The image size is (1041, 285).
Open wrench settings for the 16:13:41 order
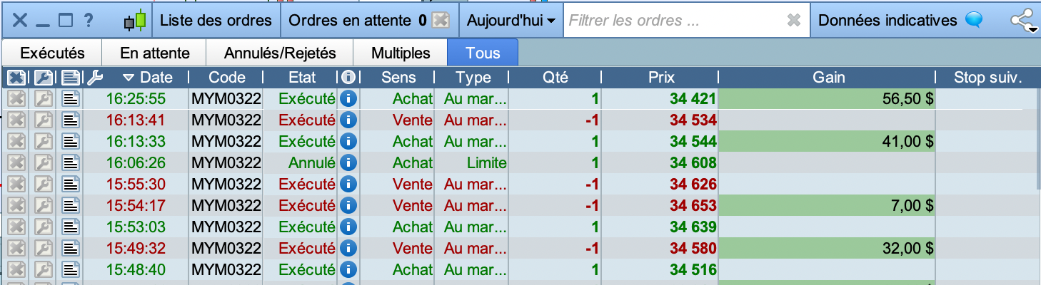[44, 120]
